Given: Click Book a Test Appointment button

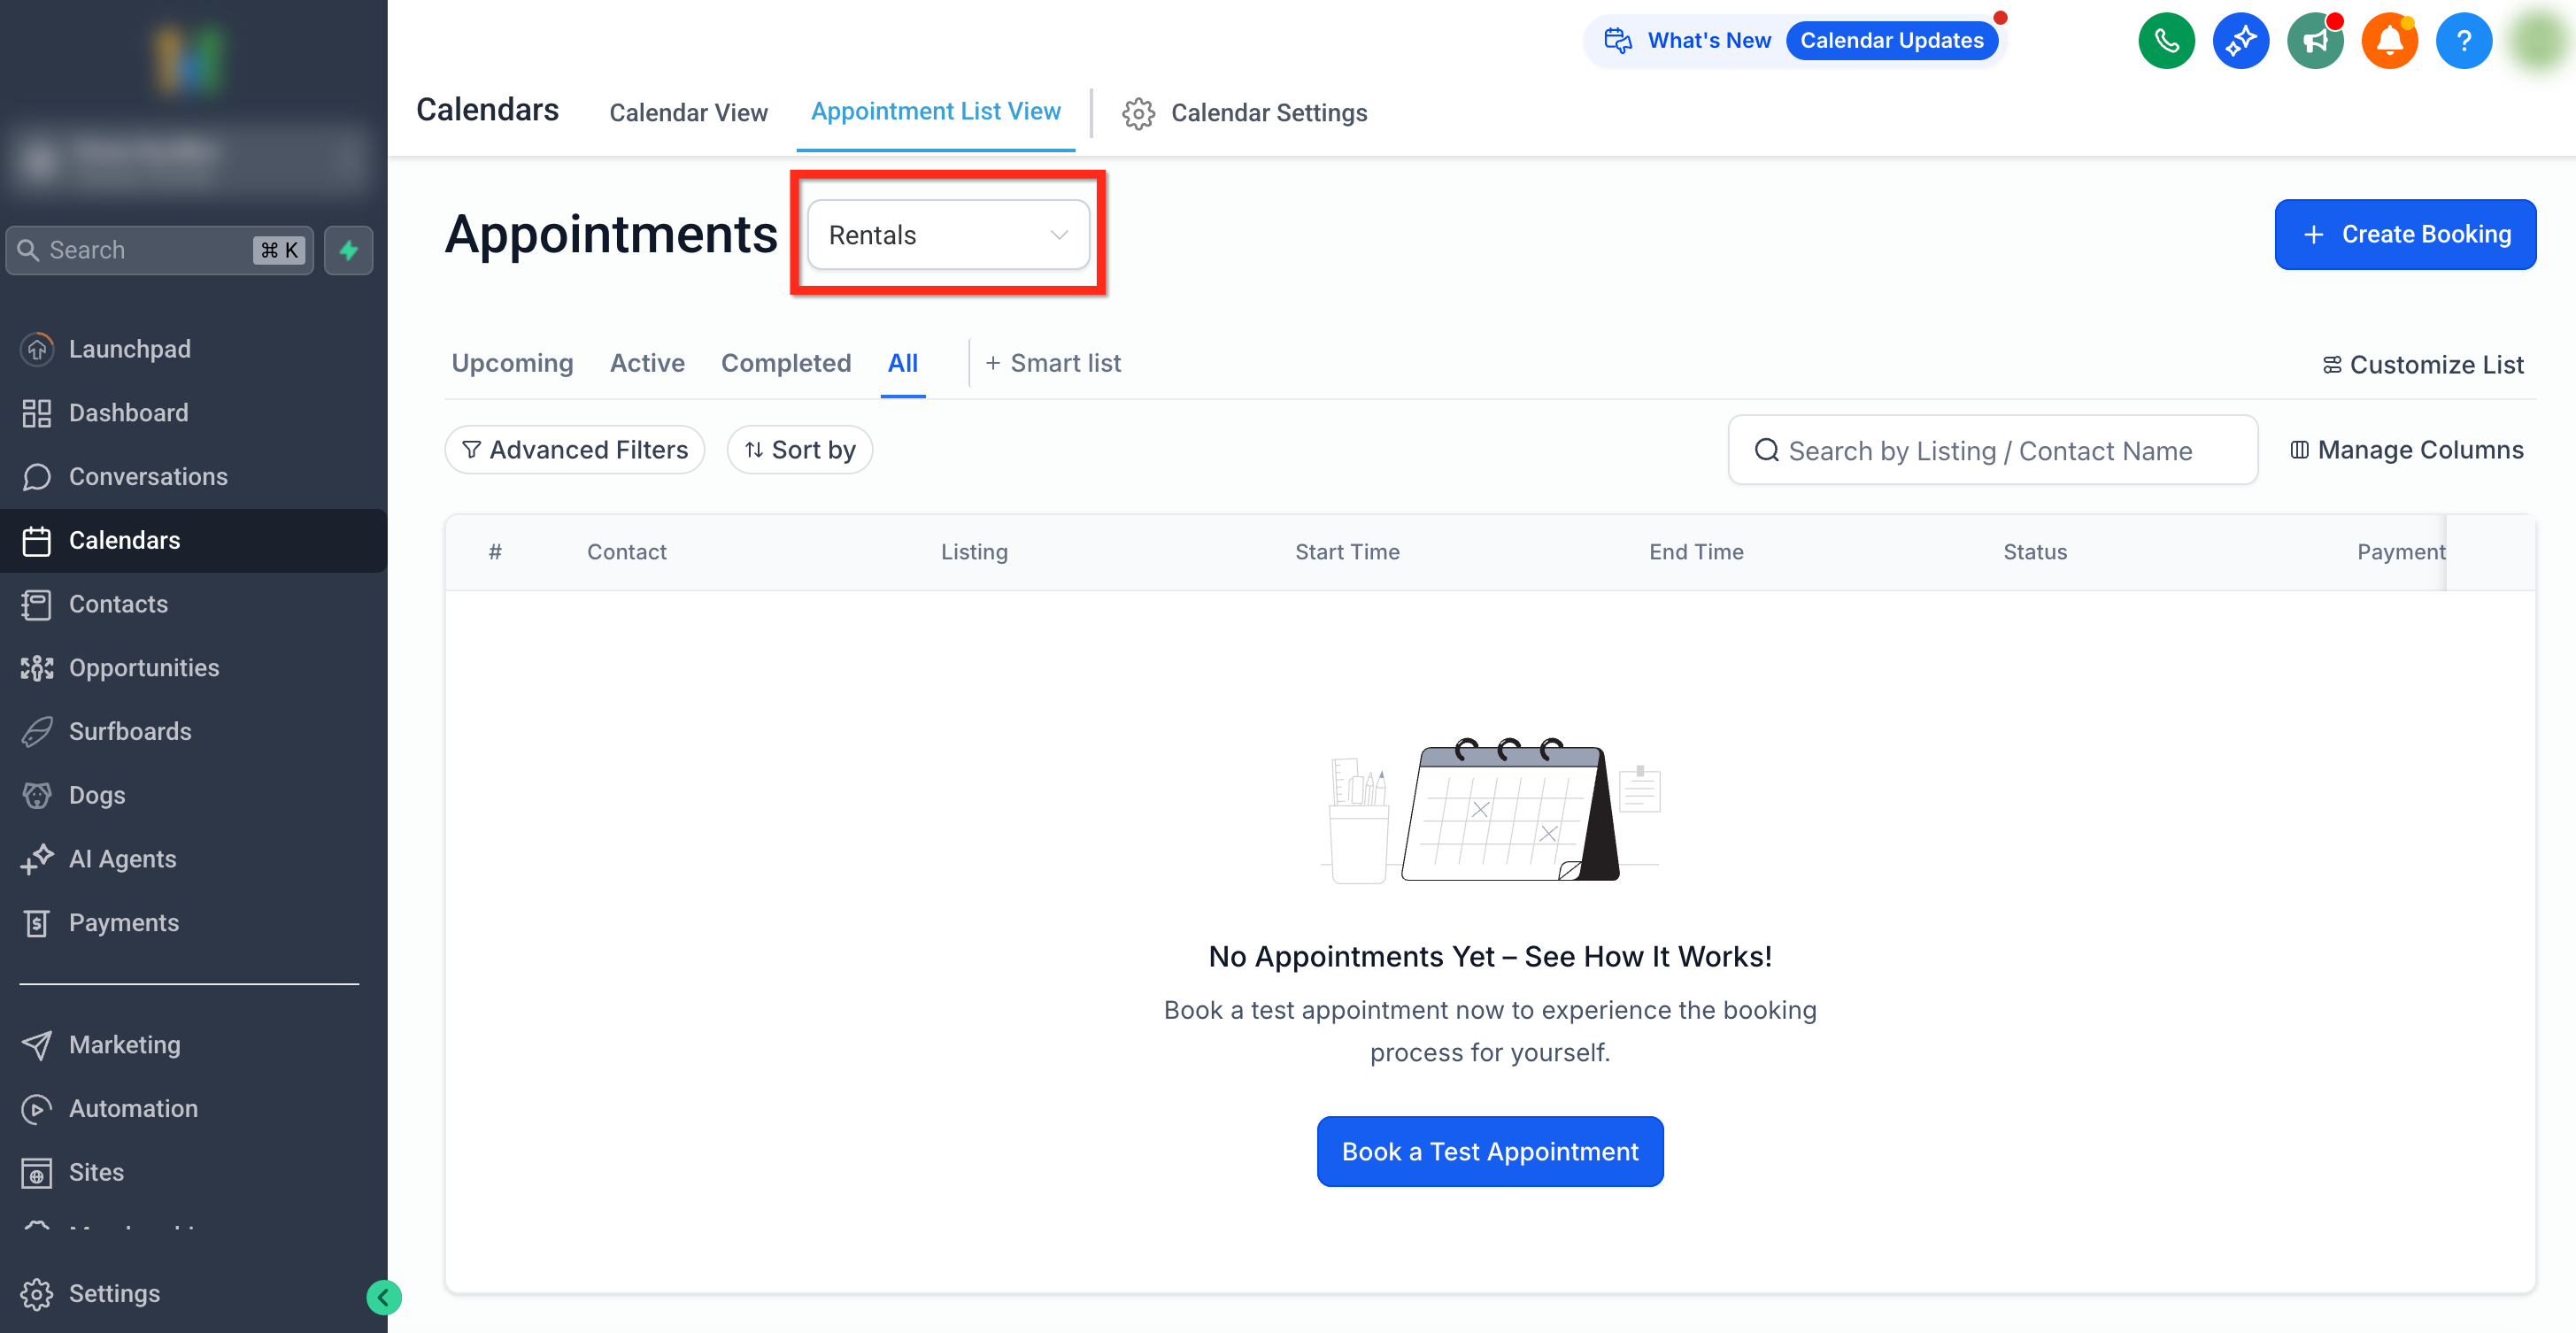Looking at the screenshot, I should coord(1489,1151).
